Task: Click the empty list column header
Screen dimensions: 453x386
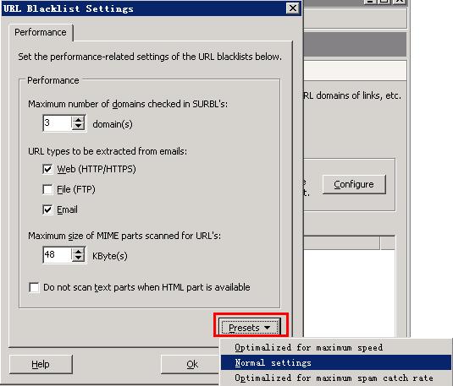Action: click(x=342, y=243)
